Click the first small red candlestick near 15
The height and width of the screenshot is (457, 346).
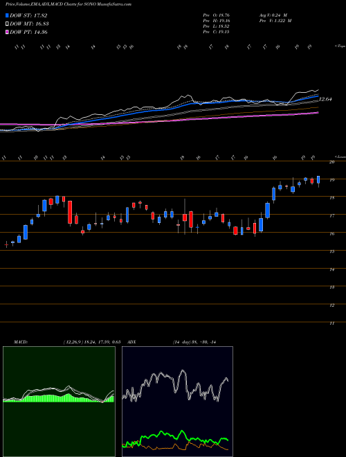point(6,244)
